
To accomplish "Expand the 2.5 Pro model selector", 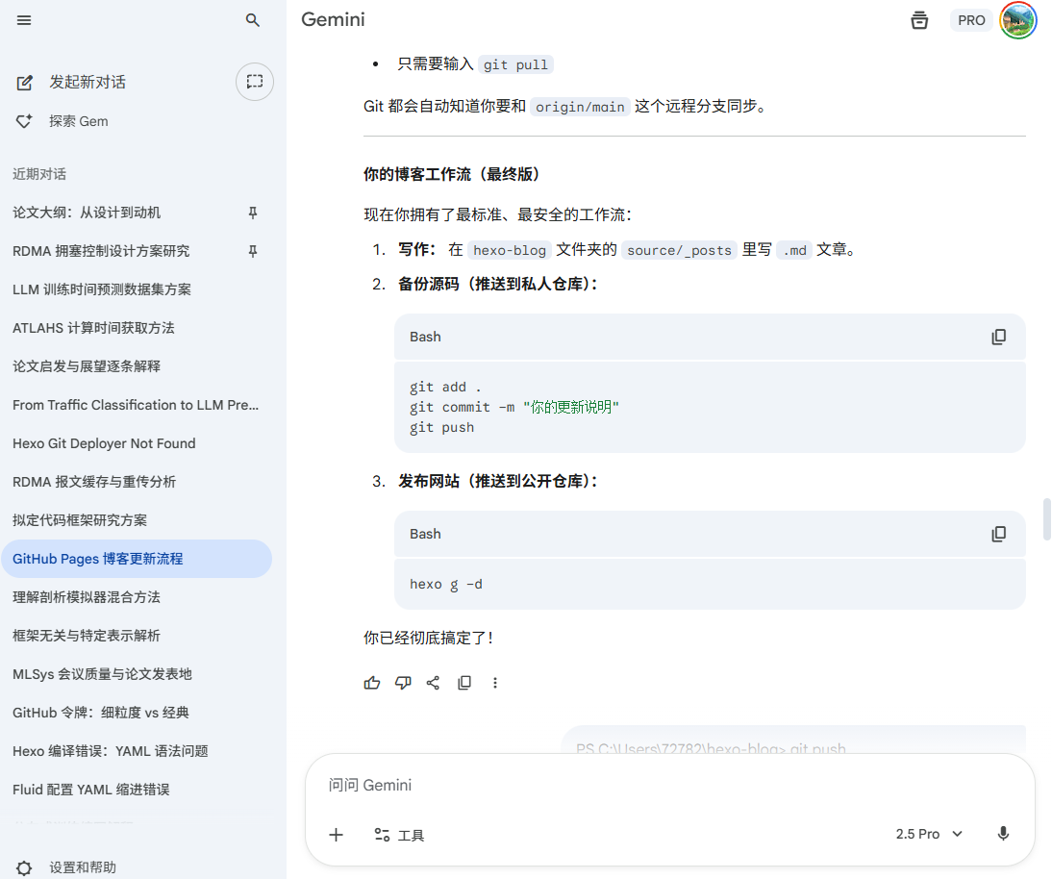I will [x=929, y=834].
